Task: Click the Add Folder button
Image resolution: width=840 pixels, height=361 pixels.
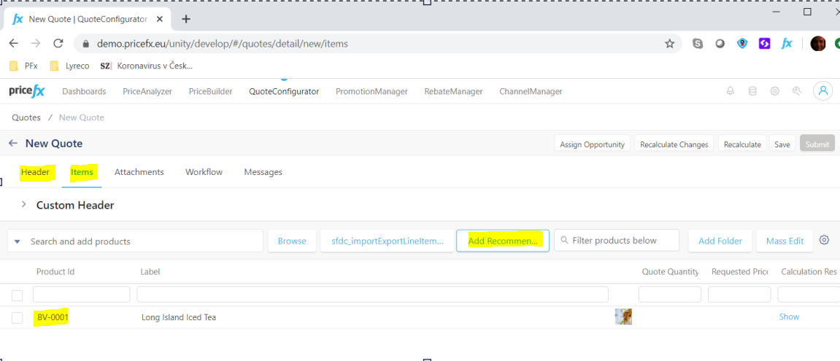Action: tap(720, 241)
